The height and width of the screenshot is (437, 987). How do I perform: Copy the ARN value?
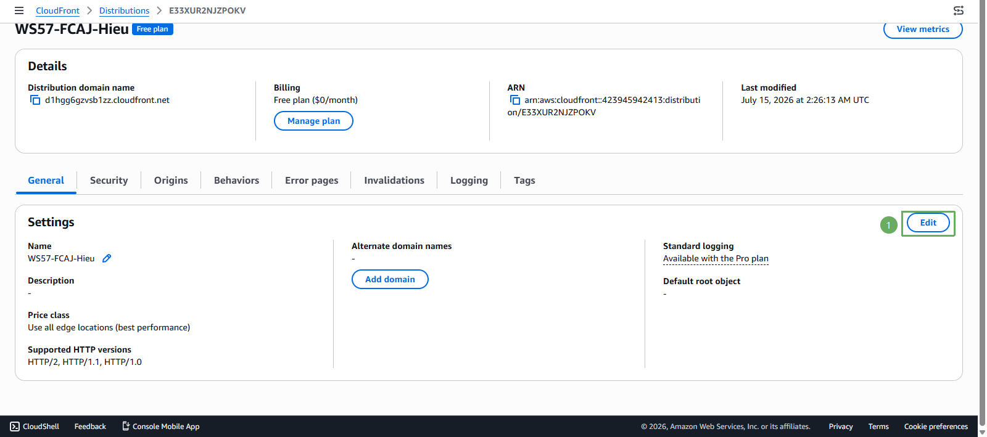[x=515, y=100]
